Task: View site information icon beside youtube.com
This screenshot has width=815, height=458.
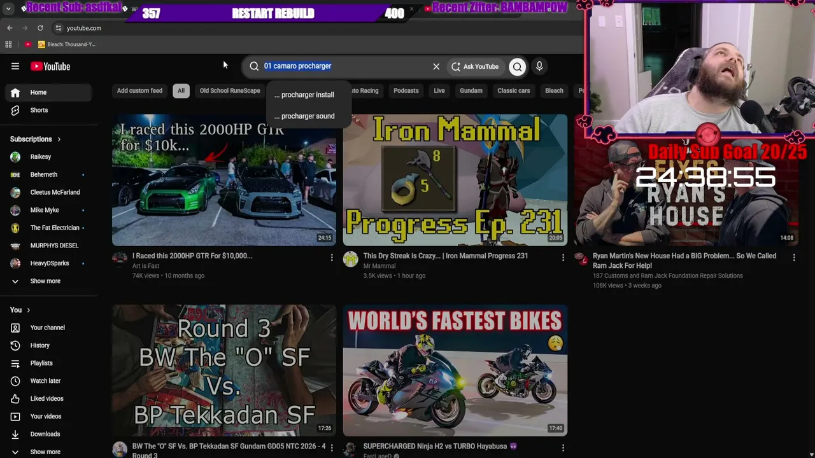Action: click(59, 28)
